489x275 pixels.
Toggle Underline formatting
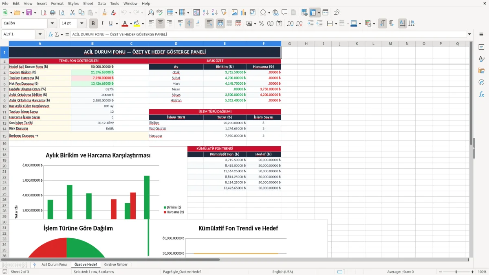click(111, 24)
